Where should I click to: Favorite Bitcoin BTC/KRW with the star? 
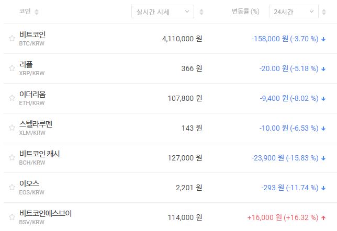[12, 38]
